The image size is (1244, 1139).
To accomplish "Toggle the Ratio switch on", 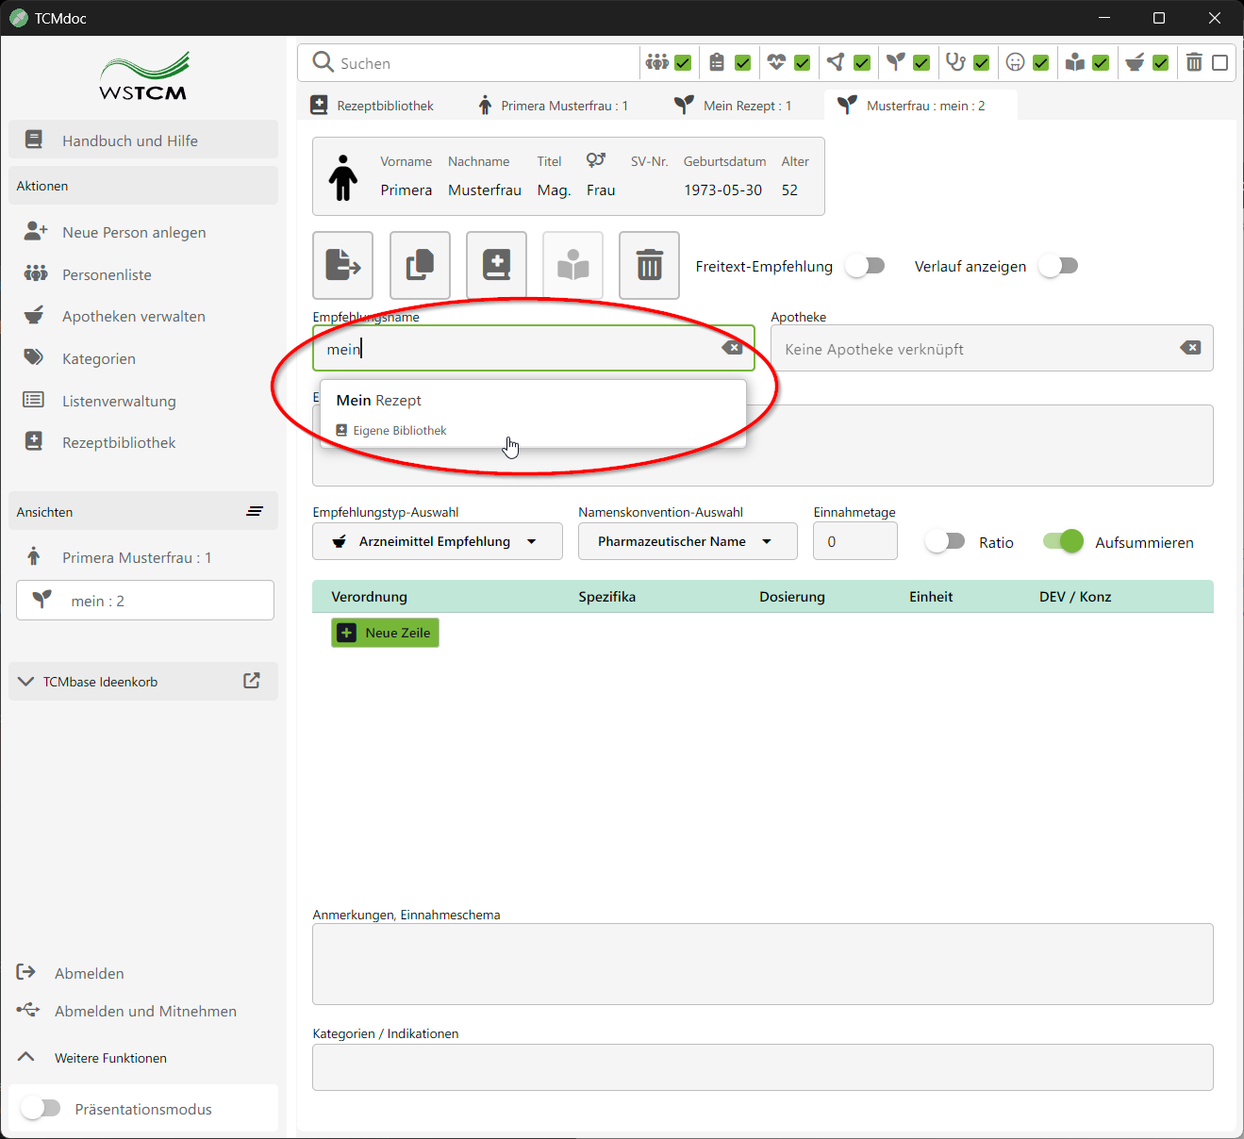I will 944,541.
